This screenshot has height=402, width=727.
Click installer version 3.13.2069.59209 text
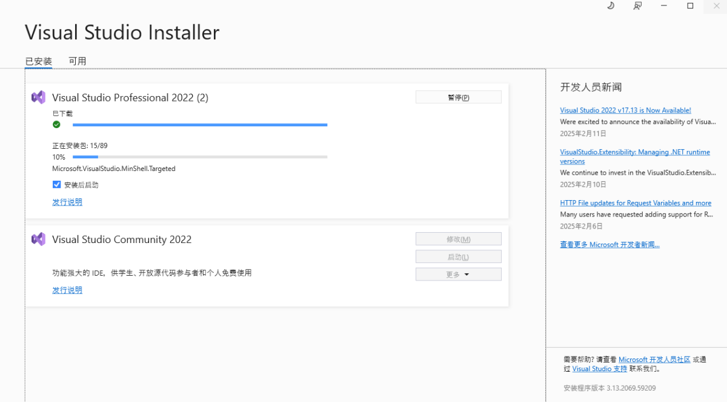(609, 388)
